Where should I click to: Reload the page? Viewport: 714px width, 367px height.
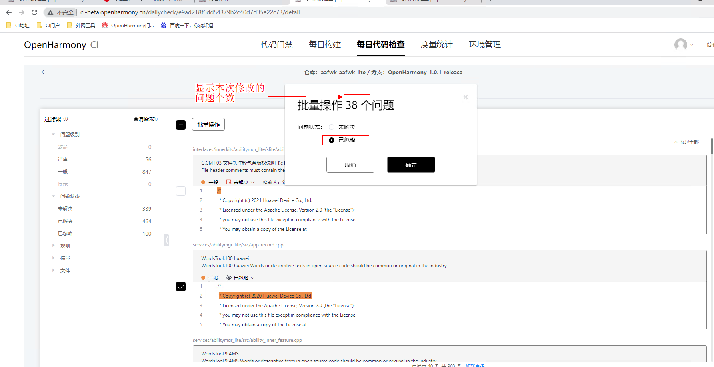point(34,12)
